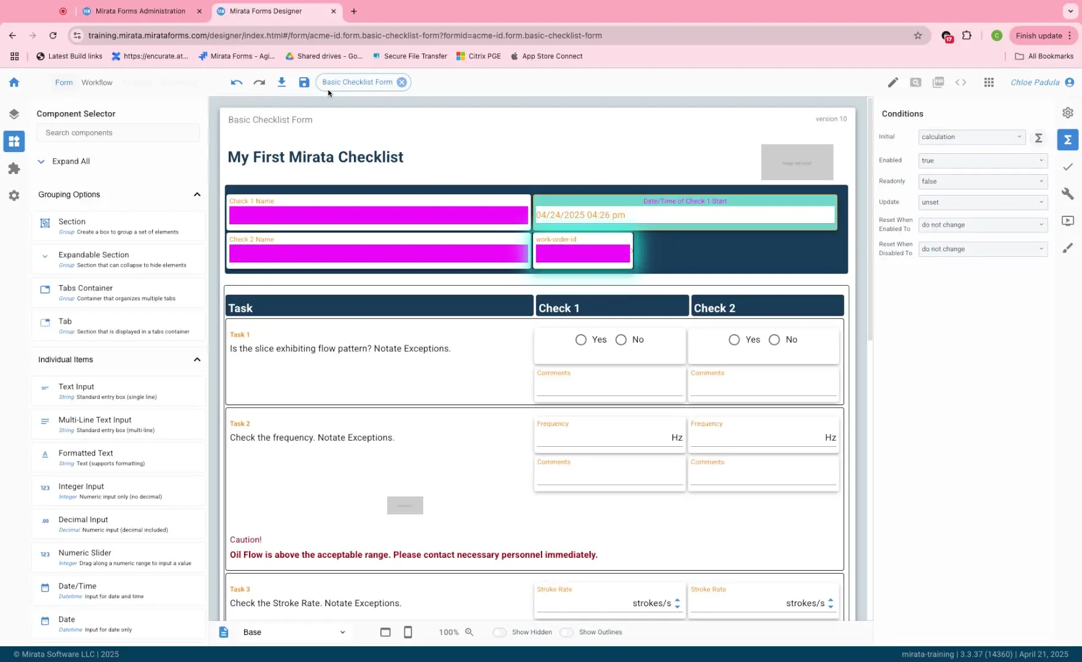This screenshot has height=662, width=1082.
Task: Collapse the Grouping Options section
Action: [197, 194]
